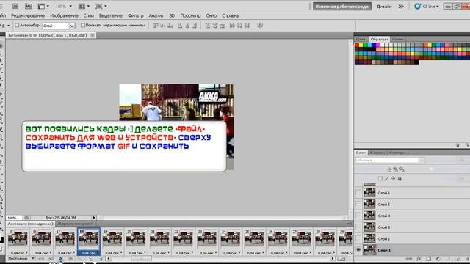The image size is (470, 264).
Task: Click the align bottom edges icon
Action: coord(170,26)
